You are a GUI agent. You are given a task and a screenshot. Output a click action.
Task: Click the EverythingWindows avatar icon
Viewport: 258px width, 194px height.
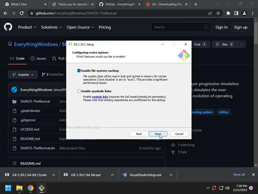click(x=14, y=90)
